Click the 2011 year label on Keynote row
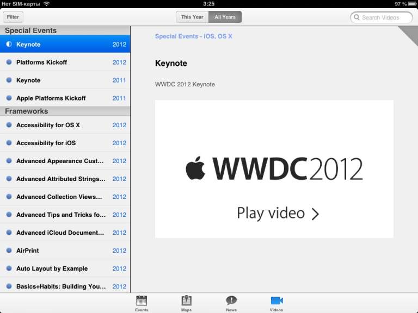This screenshot has width=418, height=313. coord(119,80)
